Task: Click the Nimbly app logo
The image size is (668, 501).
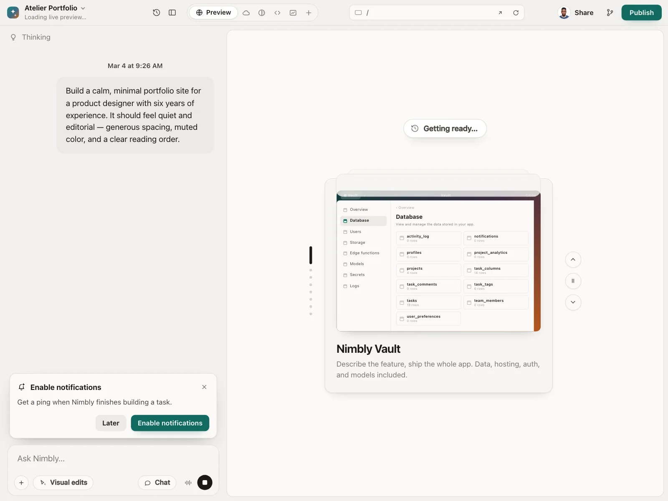Action: pos(13,13)
